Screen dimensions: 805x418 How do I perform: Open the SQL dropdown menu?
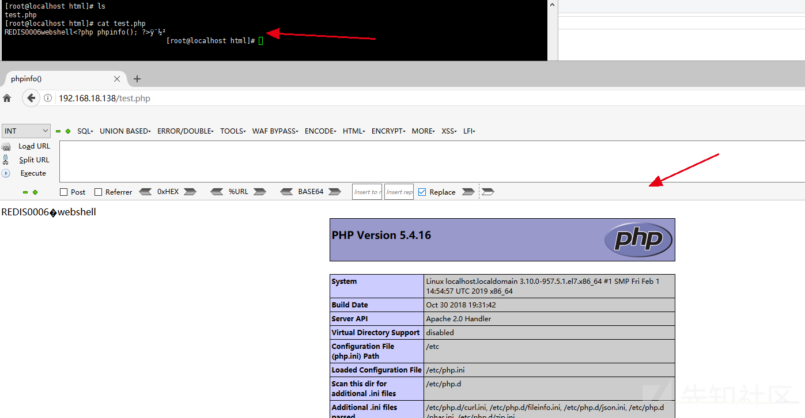click(85, 131)
